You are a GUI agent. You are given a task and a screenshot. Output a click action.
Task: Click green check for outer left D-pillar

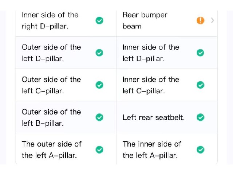point(99,52)
